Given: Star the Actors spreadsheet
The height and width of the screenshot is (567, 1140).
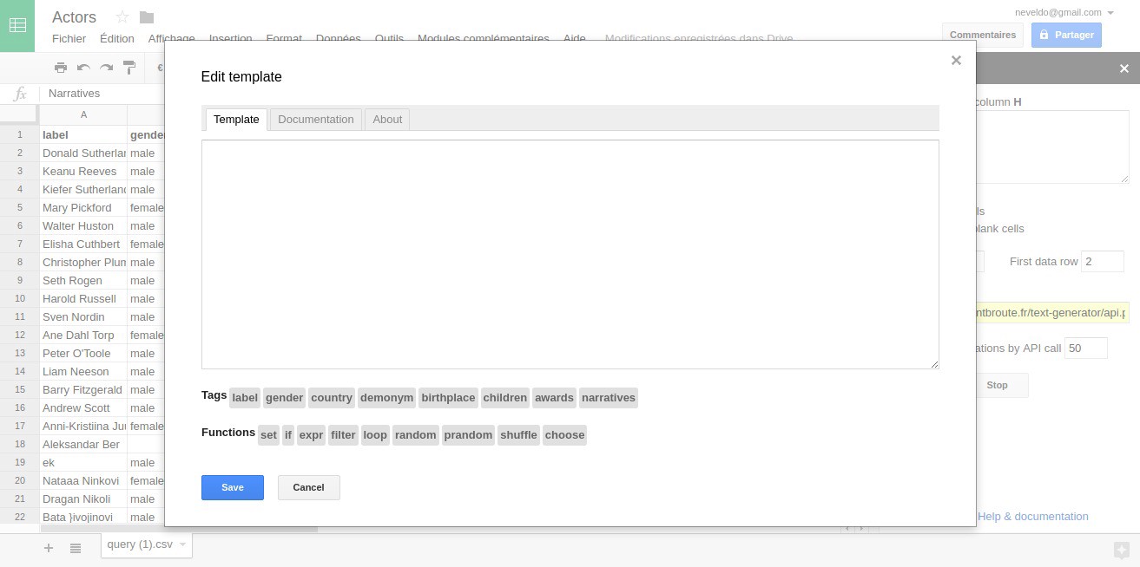Looking at the screenshot, I should coord(122,17).
